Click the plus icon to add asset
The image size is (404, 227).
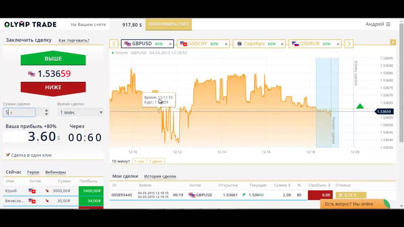(x=393, y=42)
